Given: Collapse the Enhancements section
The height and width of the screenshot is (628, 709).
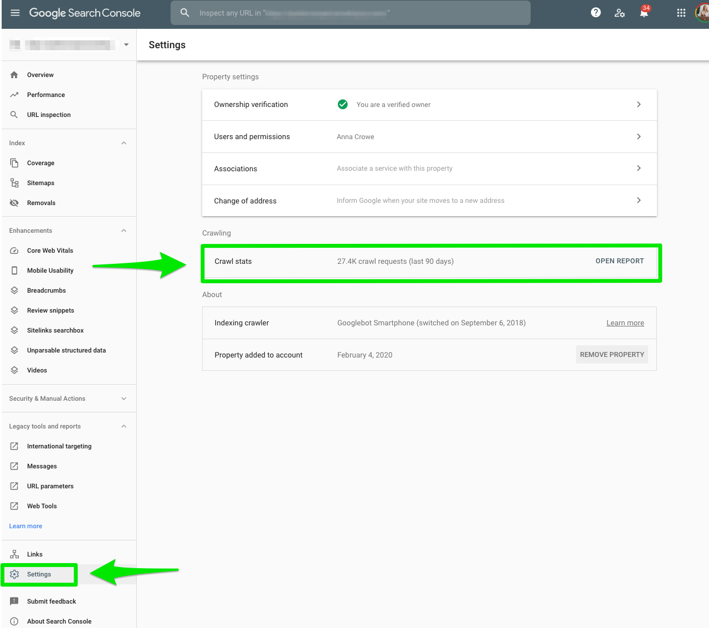Looking at the screenshot, I should 124,231.
